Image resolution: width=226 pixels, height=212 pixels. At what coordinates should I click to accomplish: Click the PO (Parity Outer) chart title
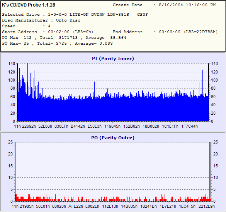pyautogui.click(x=113, y=138)
